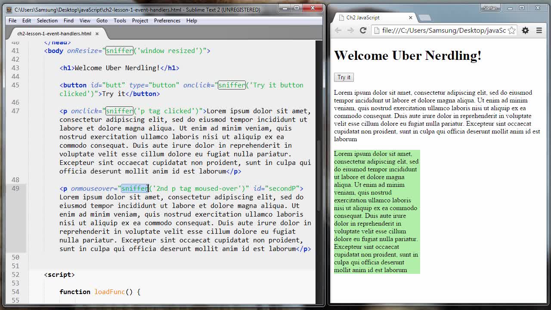Click the h1 Welcome Uber Nerdling code line
551x310 pixels.
click(119, 68)
